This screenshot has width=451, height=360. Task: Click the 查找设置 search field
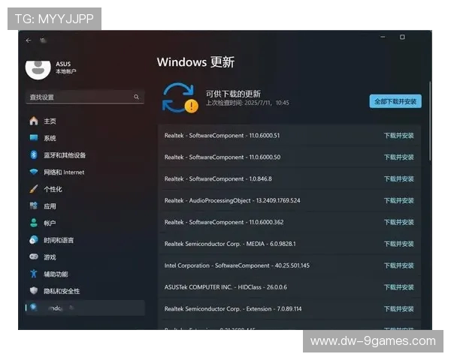click(x=85, y=97)
